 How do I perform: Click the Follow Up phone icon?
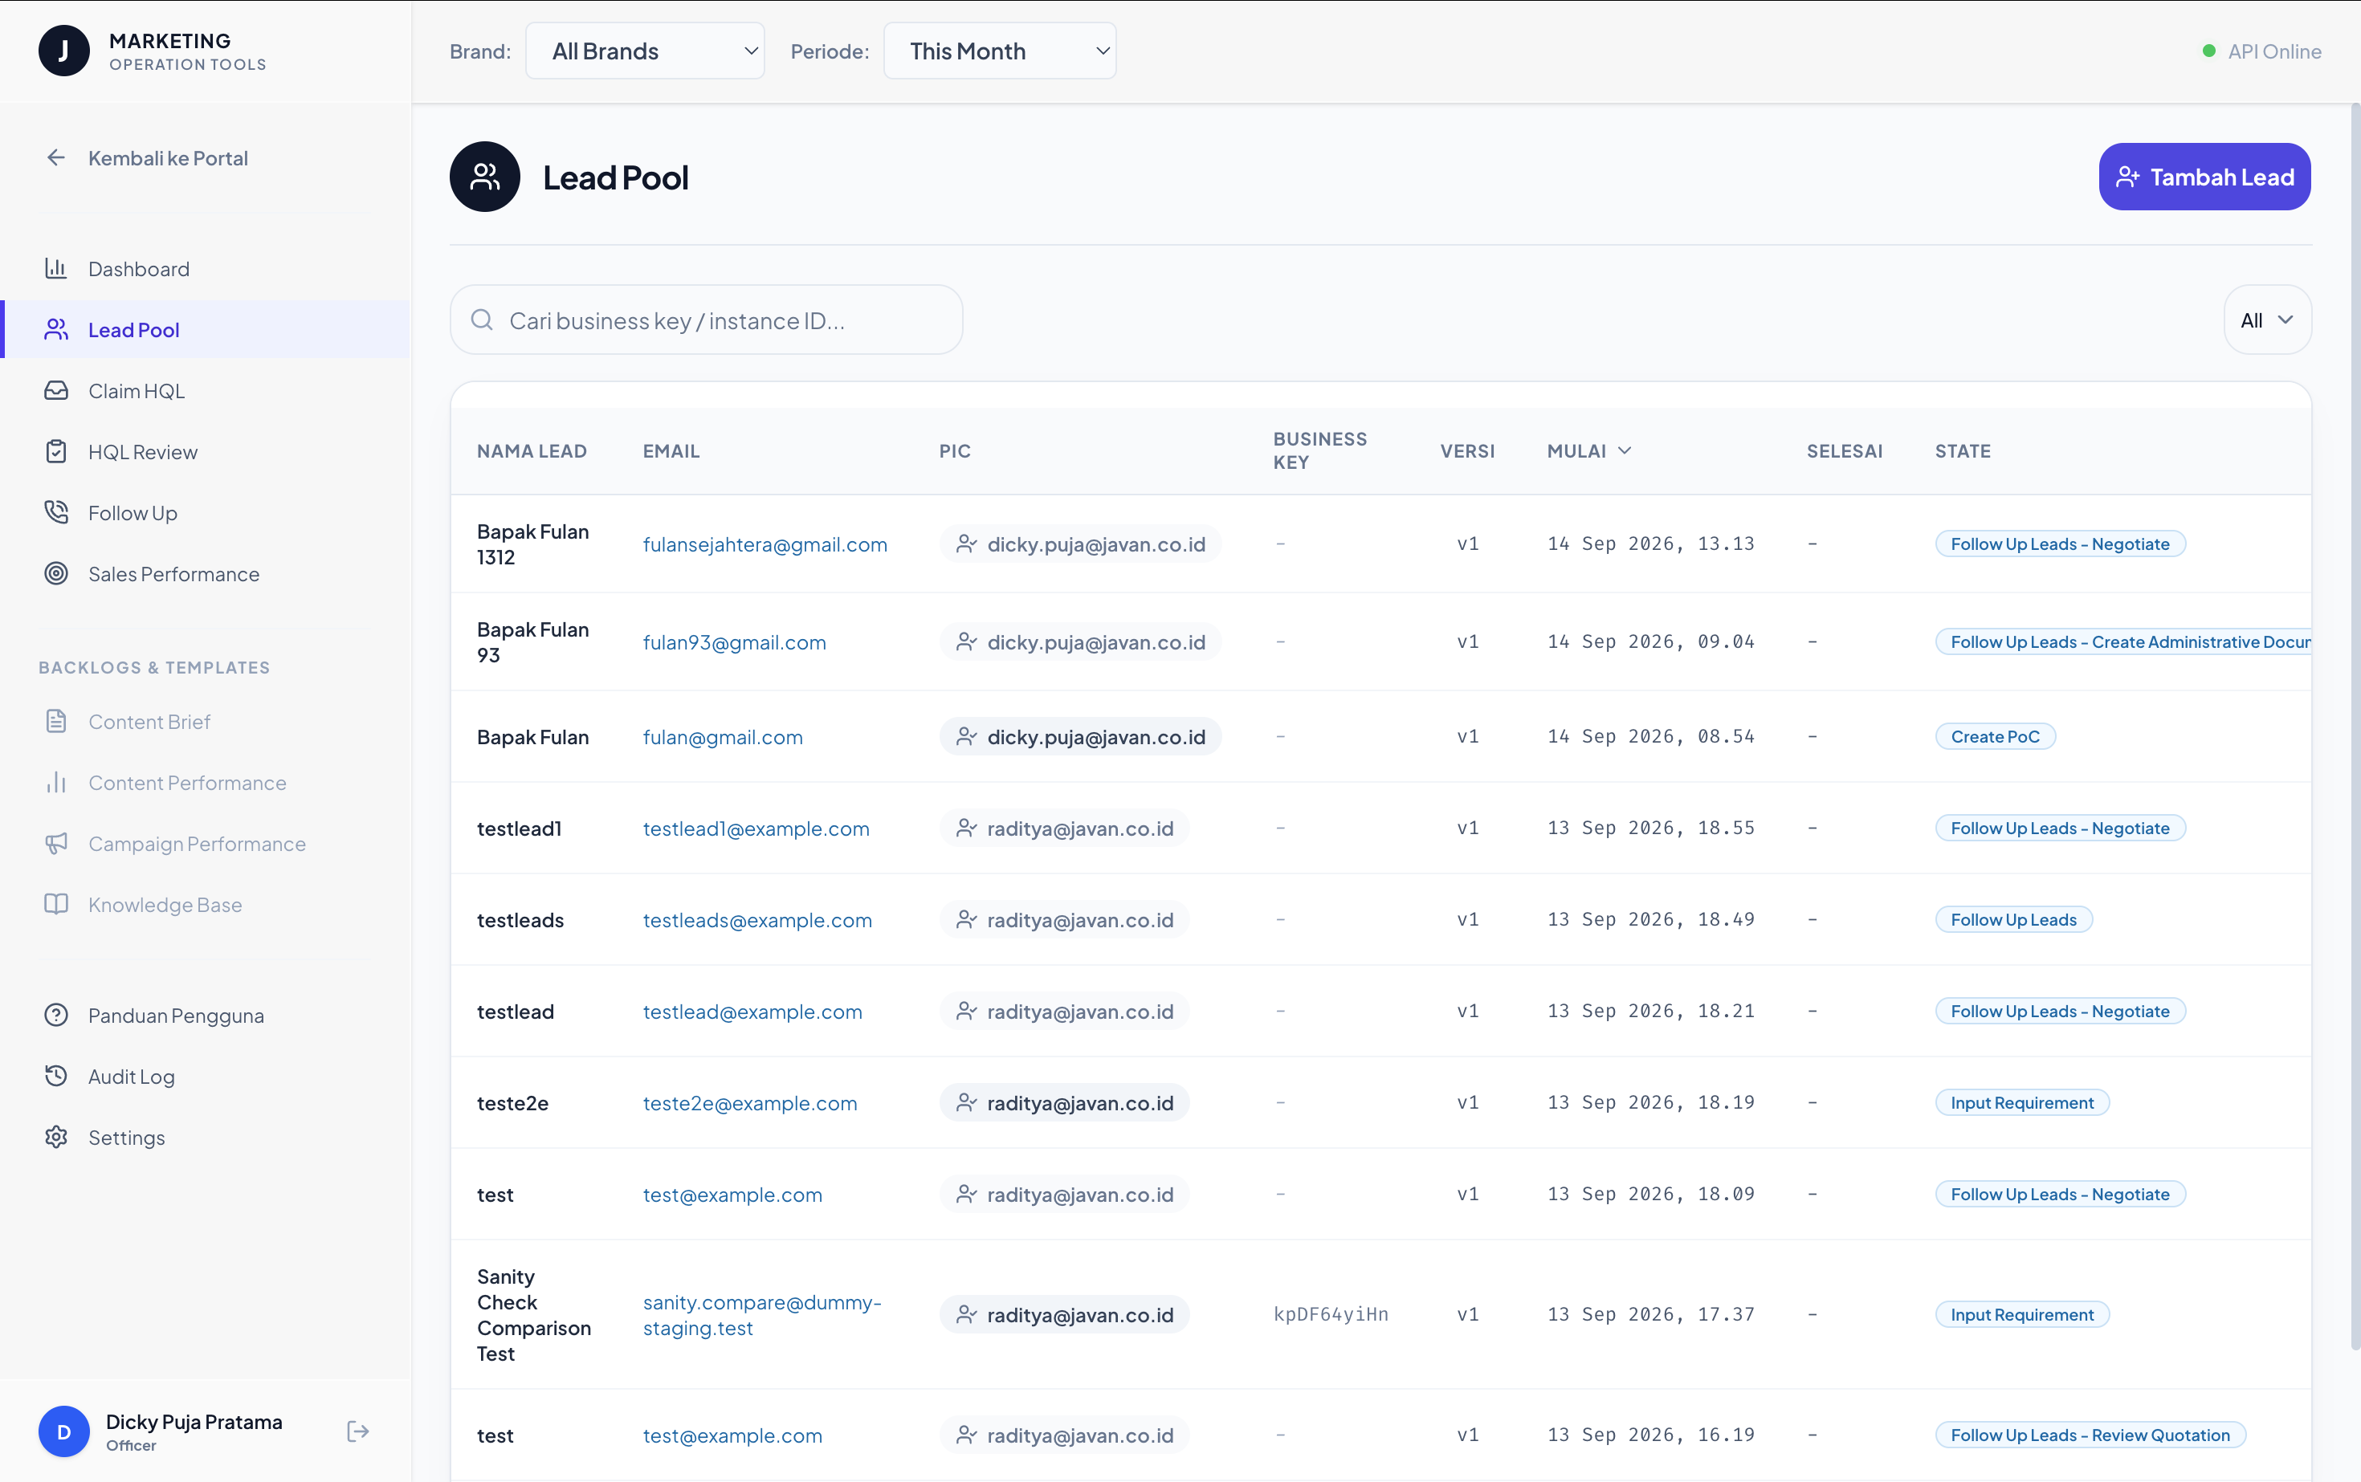(56, 511)
